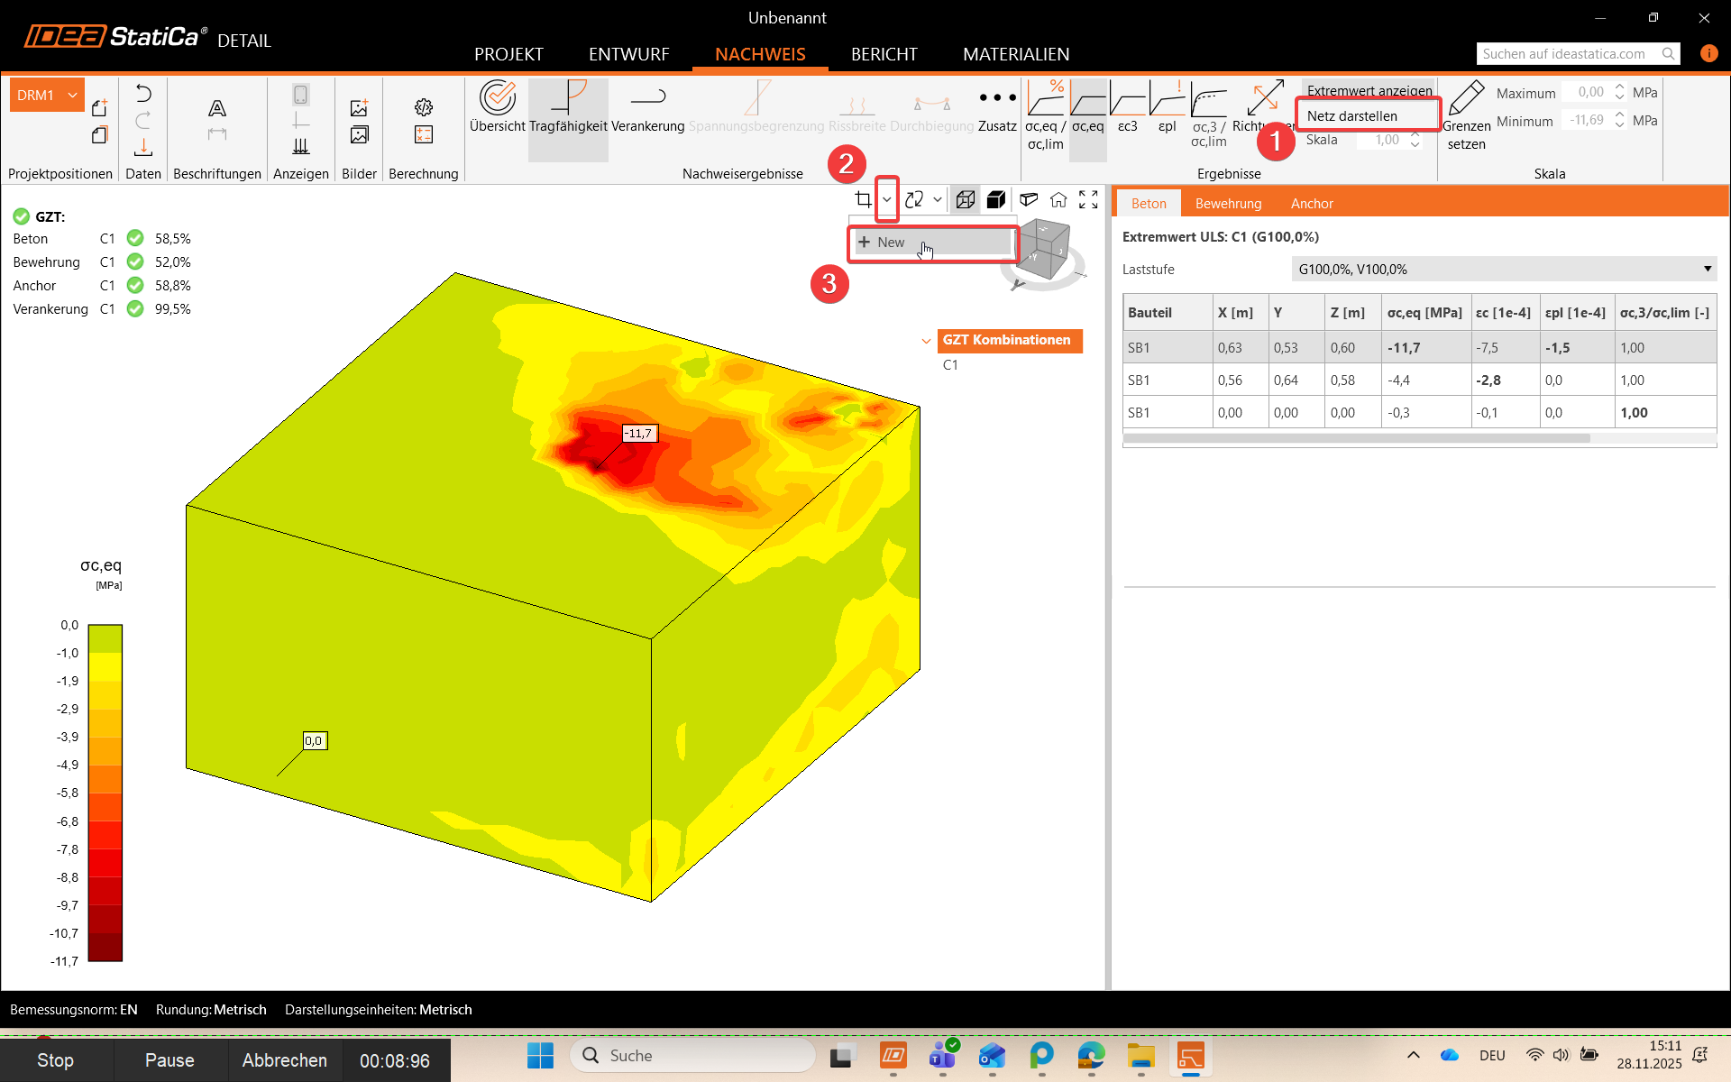Toggle the transparent wireframe view

[x=966, y=199]
